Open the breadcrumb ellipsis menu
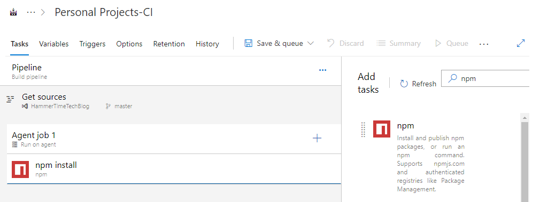Screen dimensions: 540x202 [x=31, y=12]
